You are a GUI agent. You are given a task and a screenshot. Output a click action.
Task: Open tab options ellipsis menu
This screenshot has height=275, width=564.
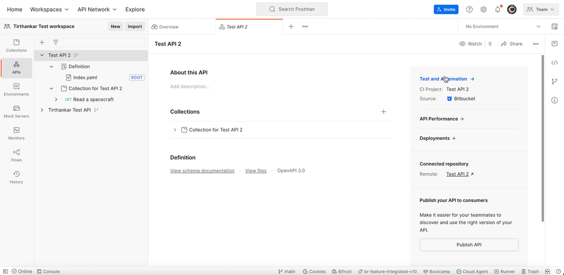[305, 26]
